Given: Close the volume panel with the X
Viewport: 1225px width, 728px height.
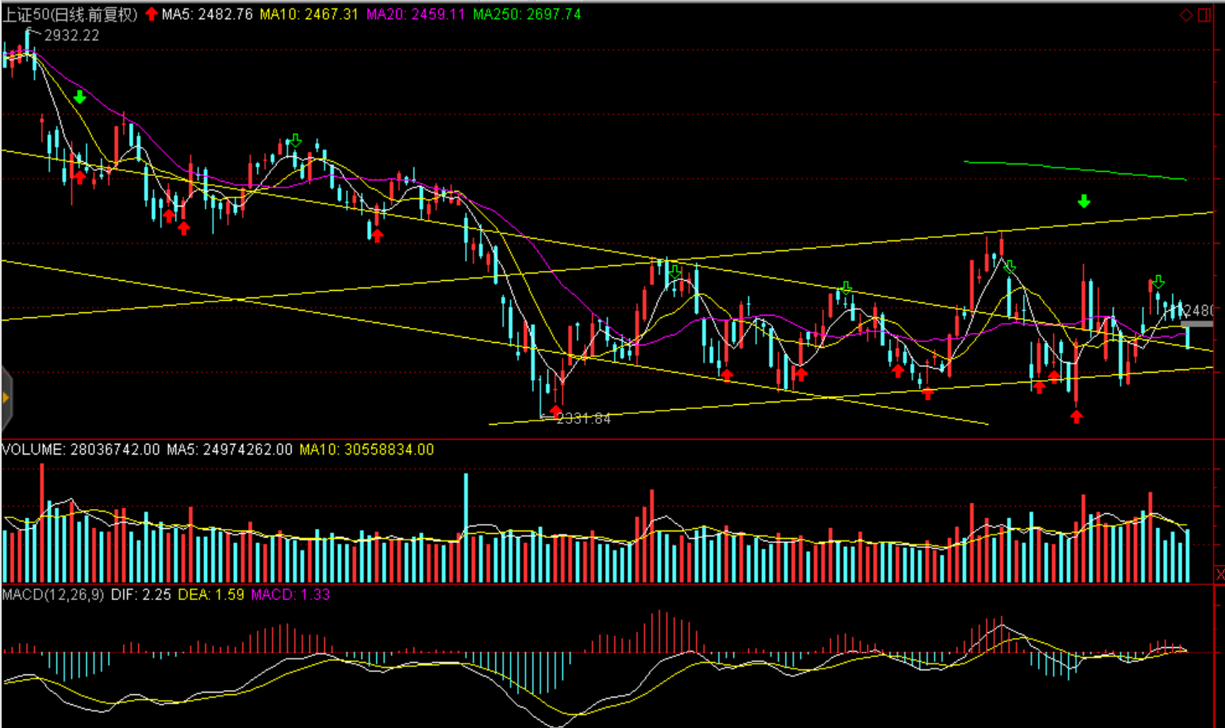Looking at the screenshot, I should (1219, 573).
